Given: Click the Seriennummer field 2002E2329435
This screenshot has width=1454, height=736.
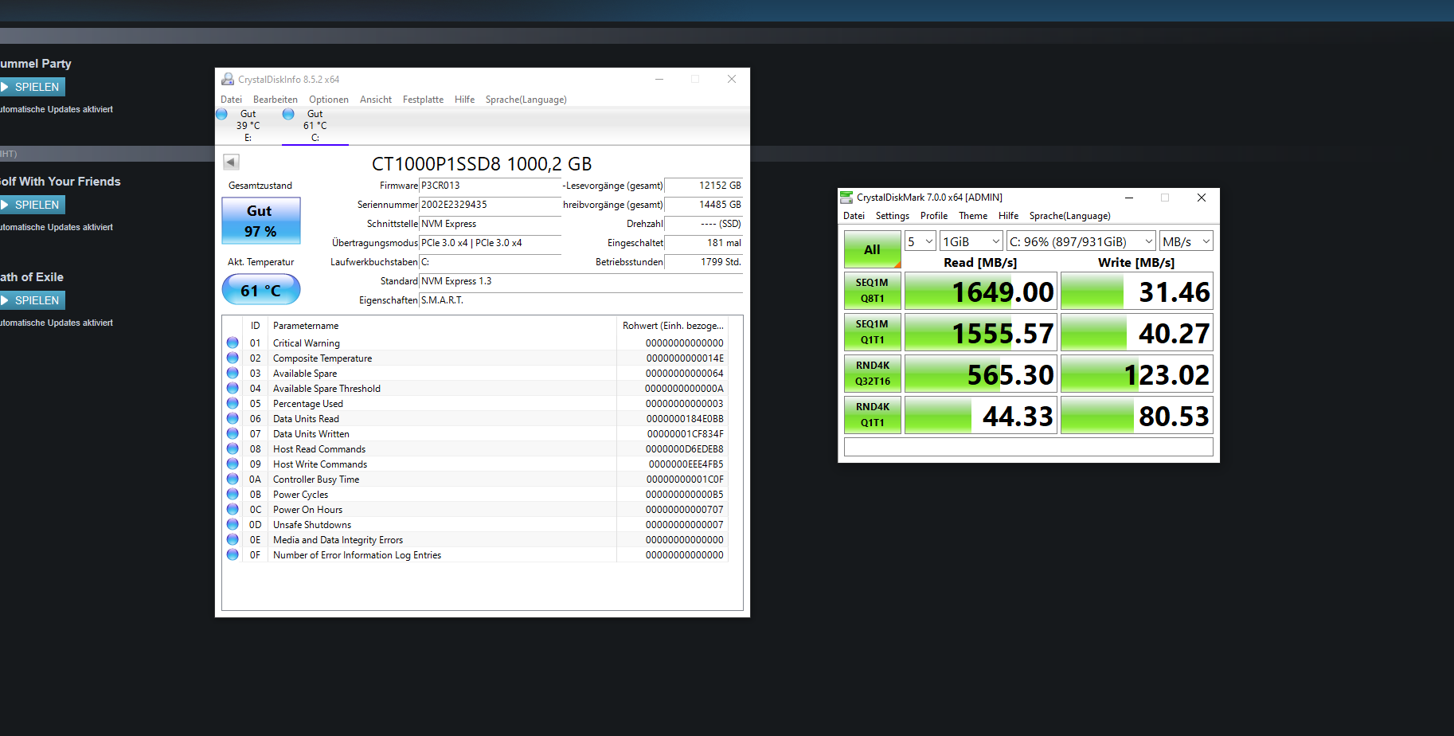Looking at the screenshot, I should coord(490,205).
